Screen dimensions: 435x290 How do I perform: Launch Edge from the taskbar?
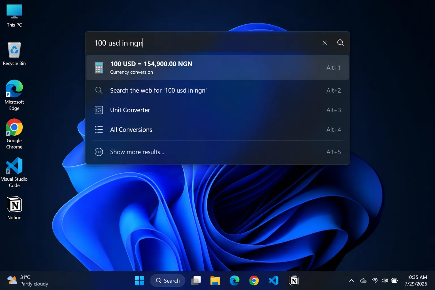(x=234, y=281)
